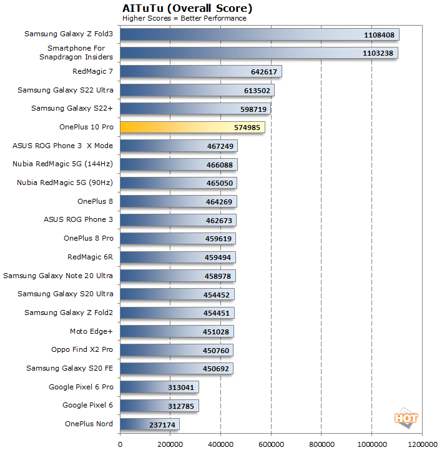Select the Samsung Galaxy S22 Ultra label

[66, 90]
